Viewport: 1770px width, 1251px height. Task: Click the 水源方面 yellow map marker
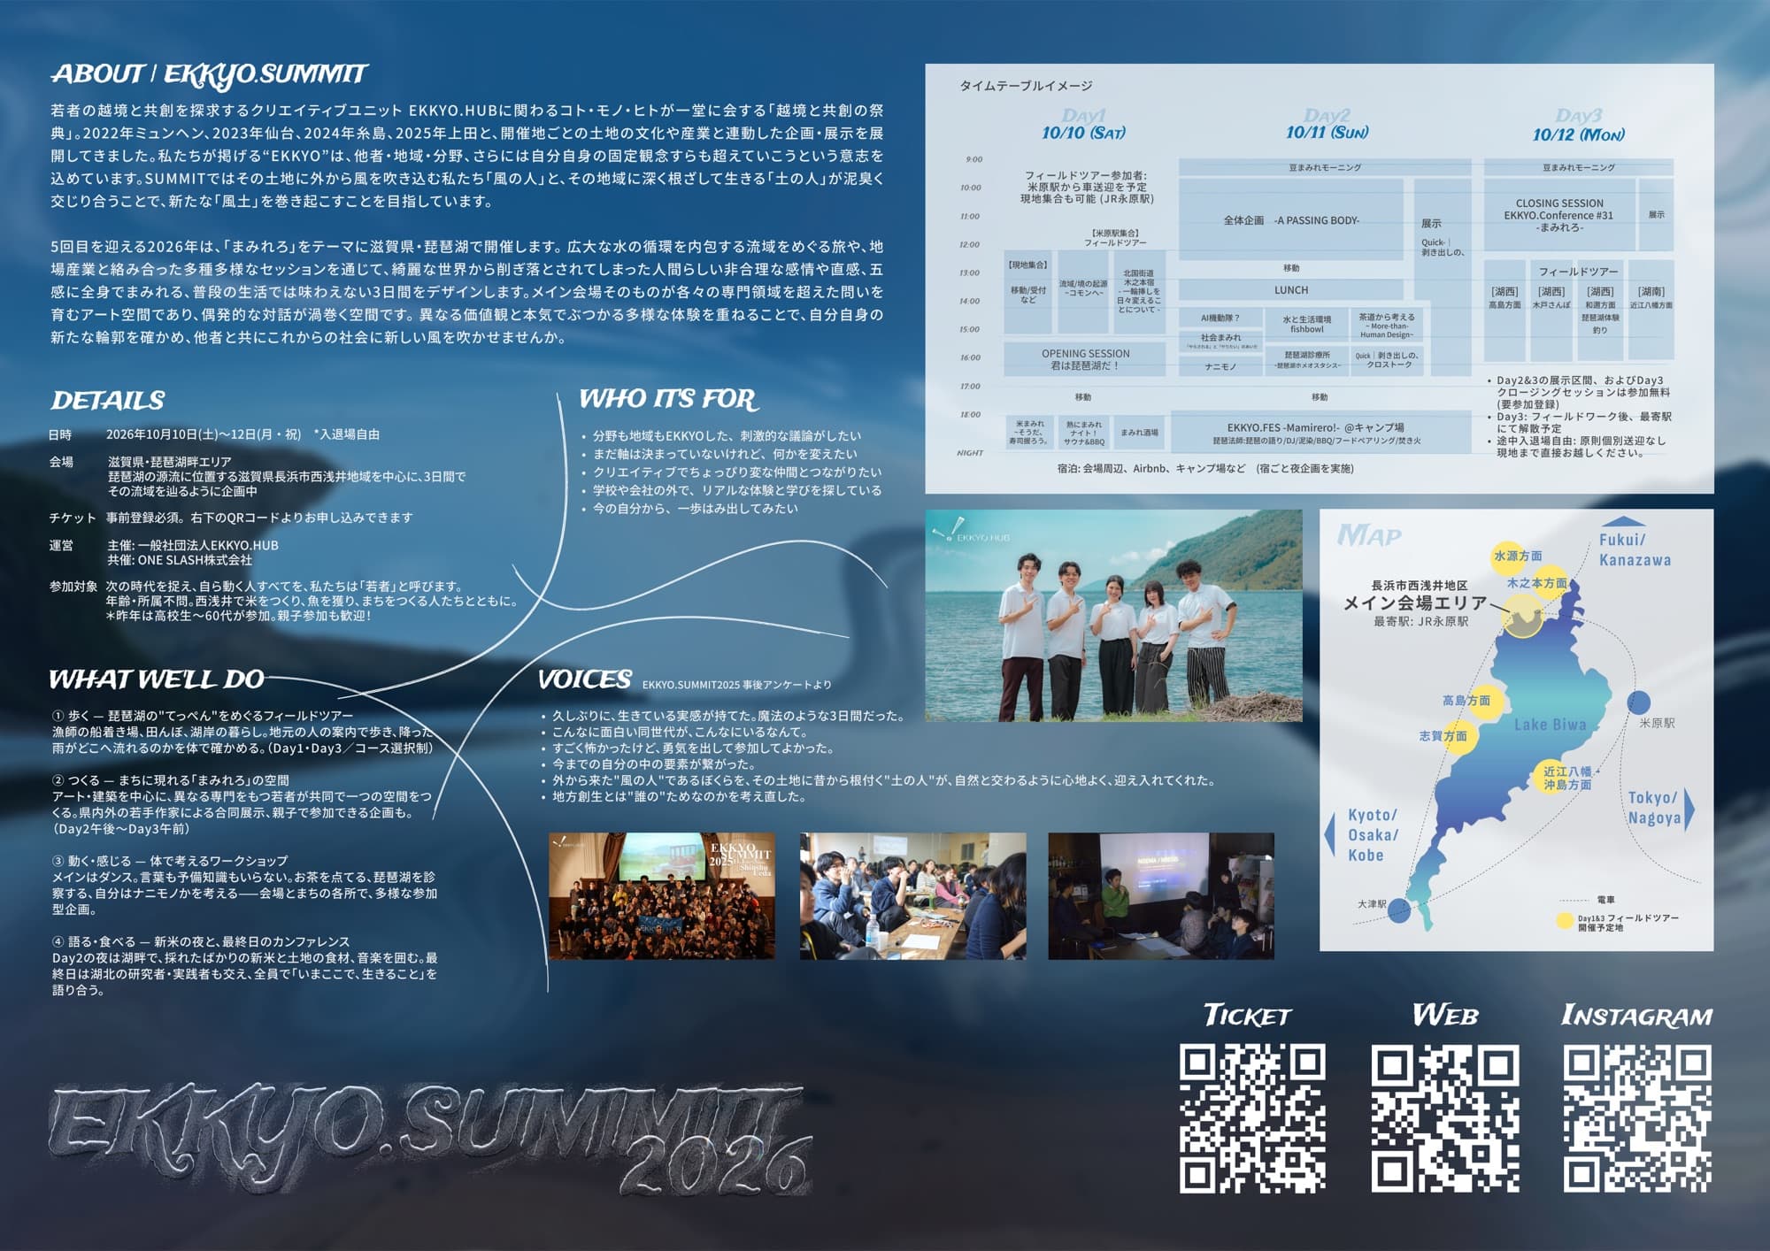pos(1510,558)
